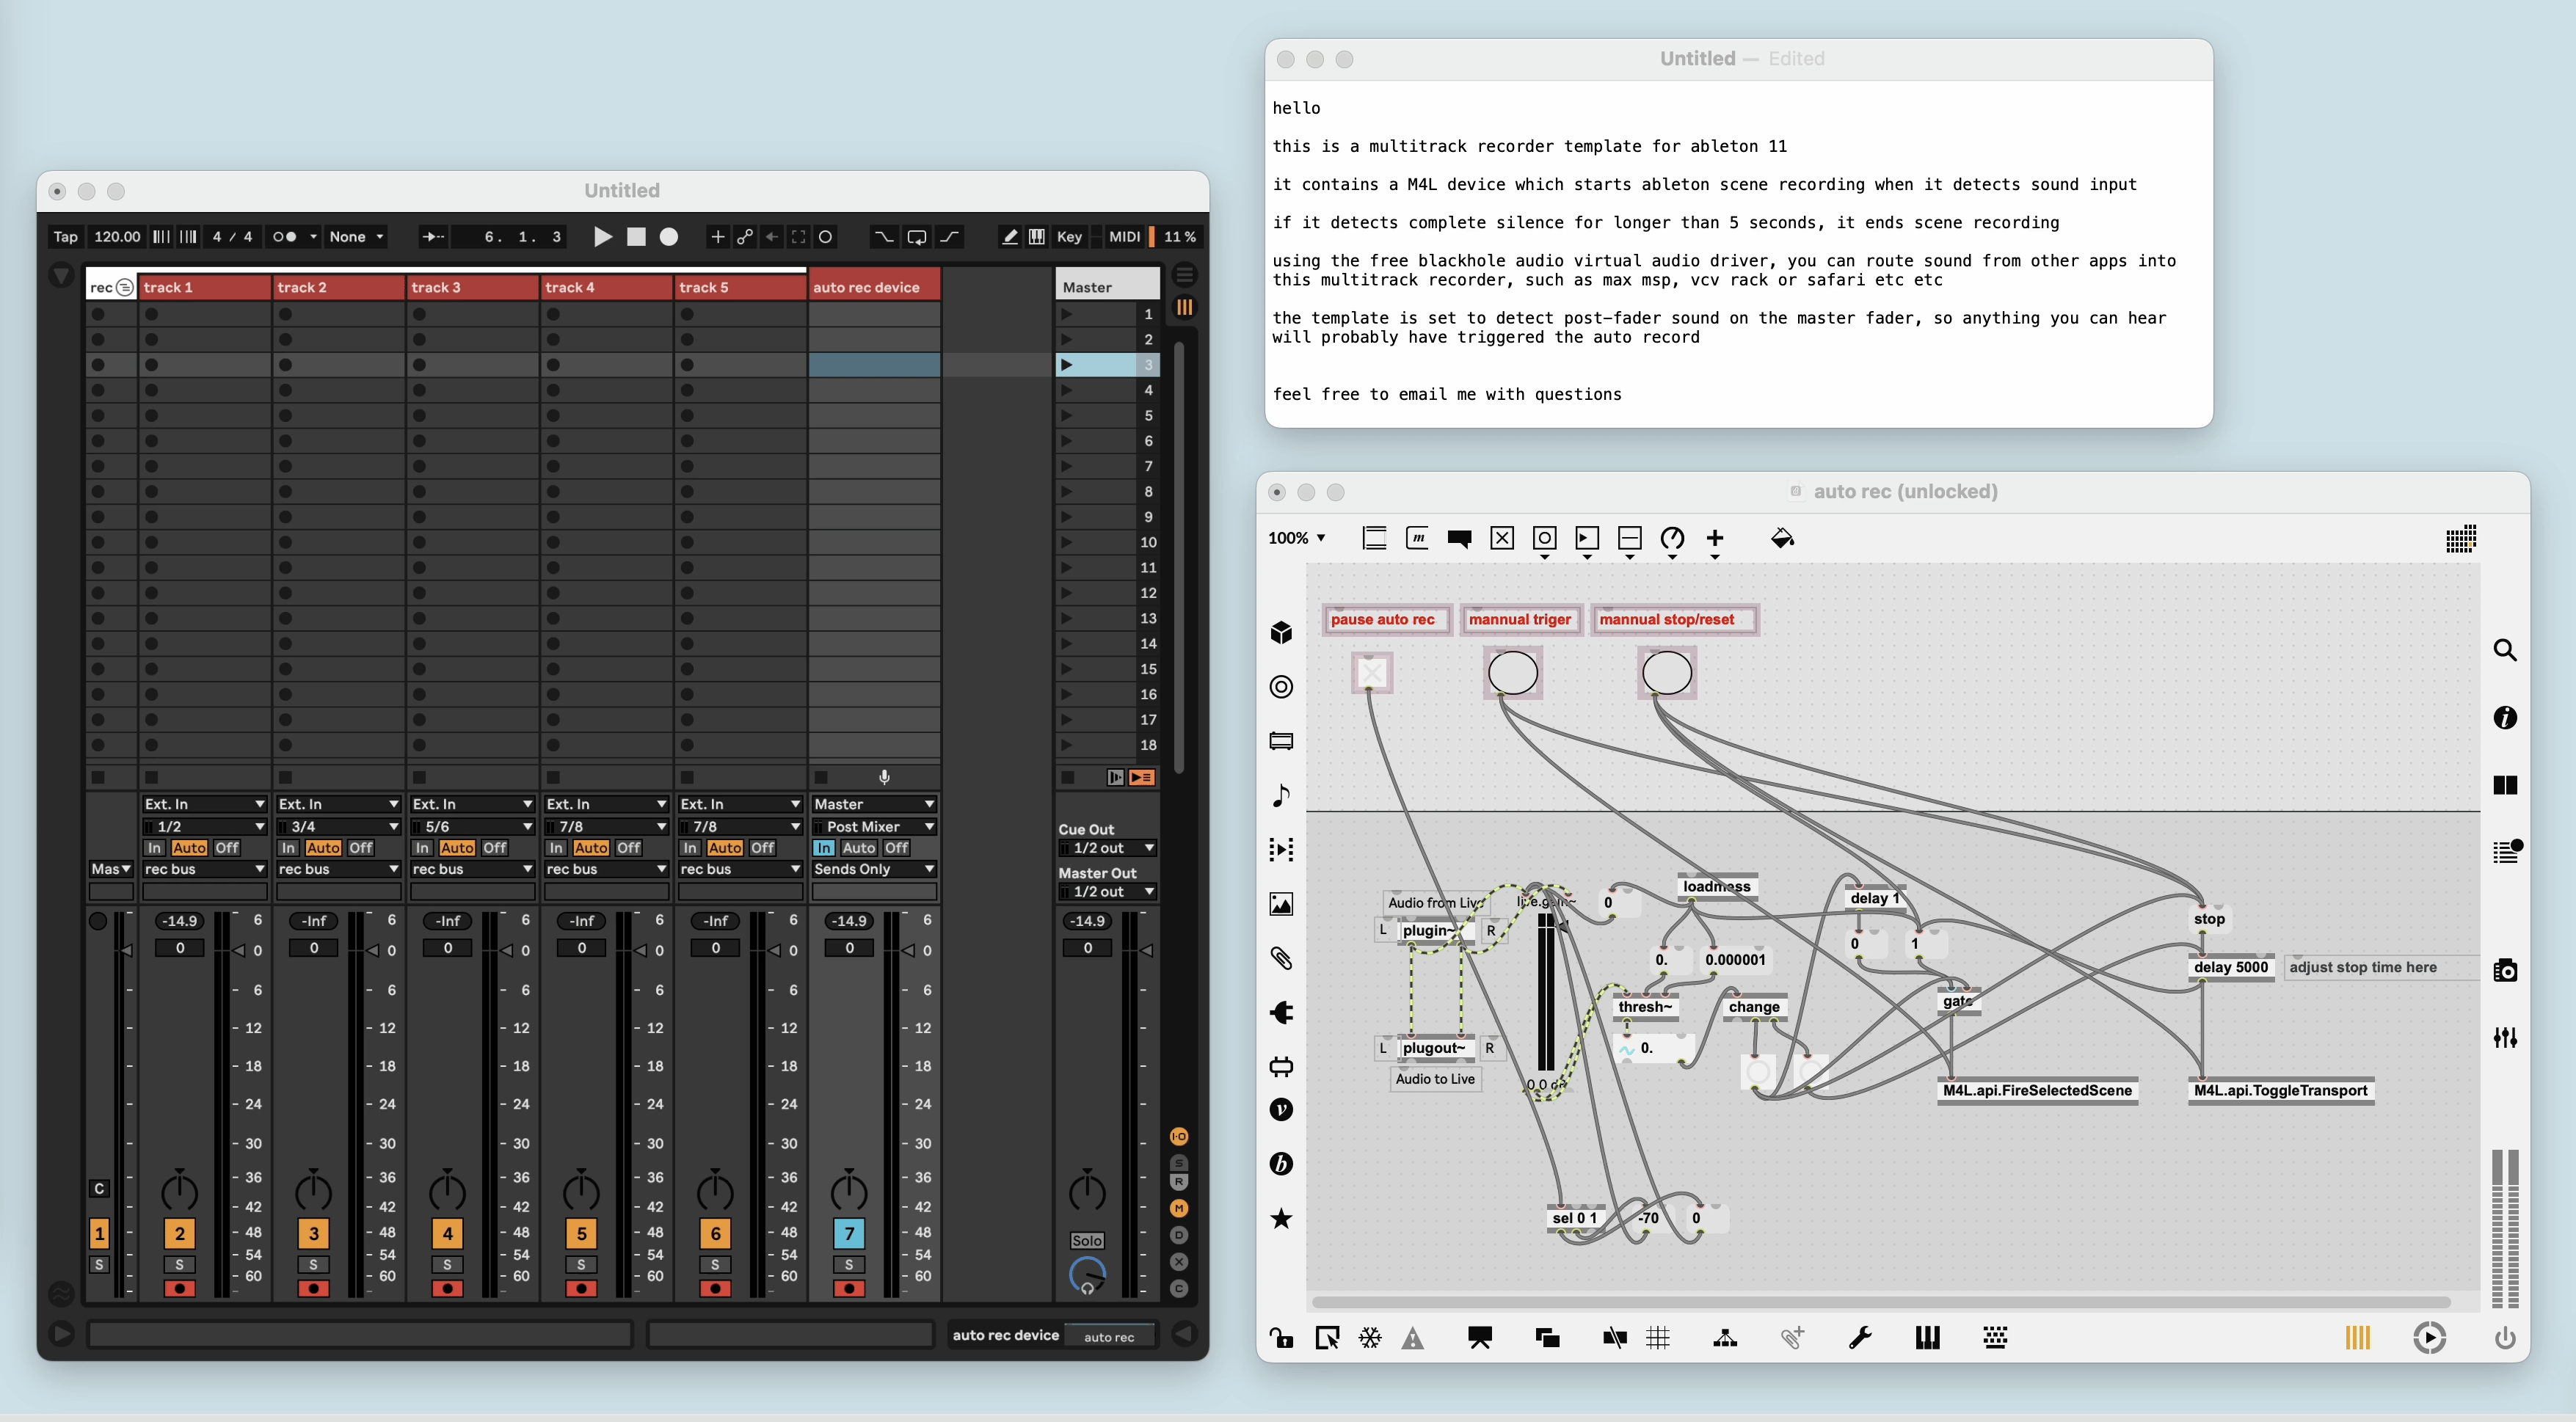
Task: Click the Key map mode switch
Action: point(1069,237)
